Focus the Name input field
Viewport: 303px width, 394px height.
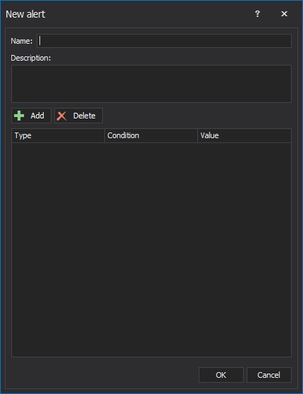164,41
